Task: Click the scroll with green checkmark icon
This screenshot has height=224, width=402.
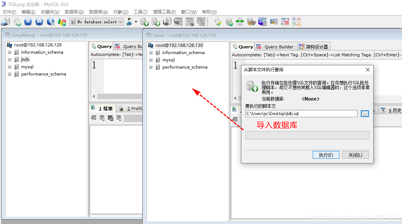Action: click(218, 22)
